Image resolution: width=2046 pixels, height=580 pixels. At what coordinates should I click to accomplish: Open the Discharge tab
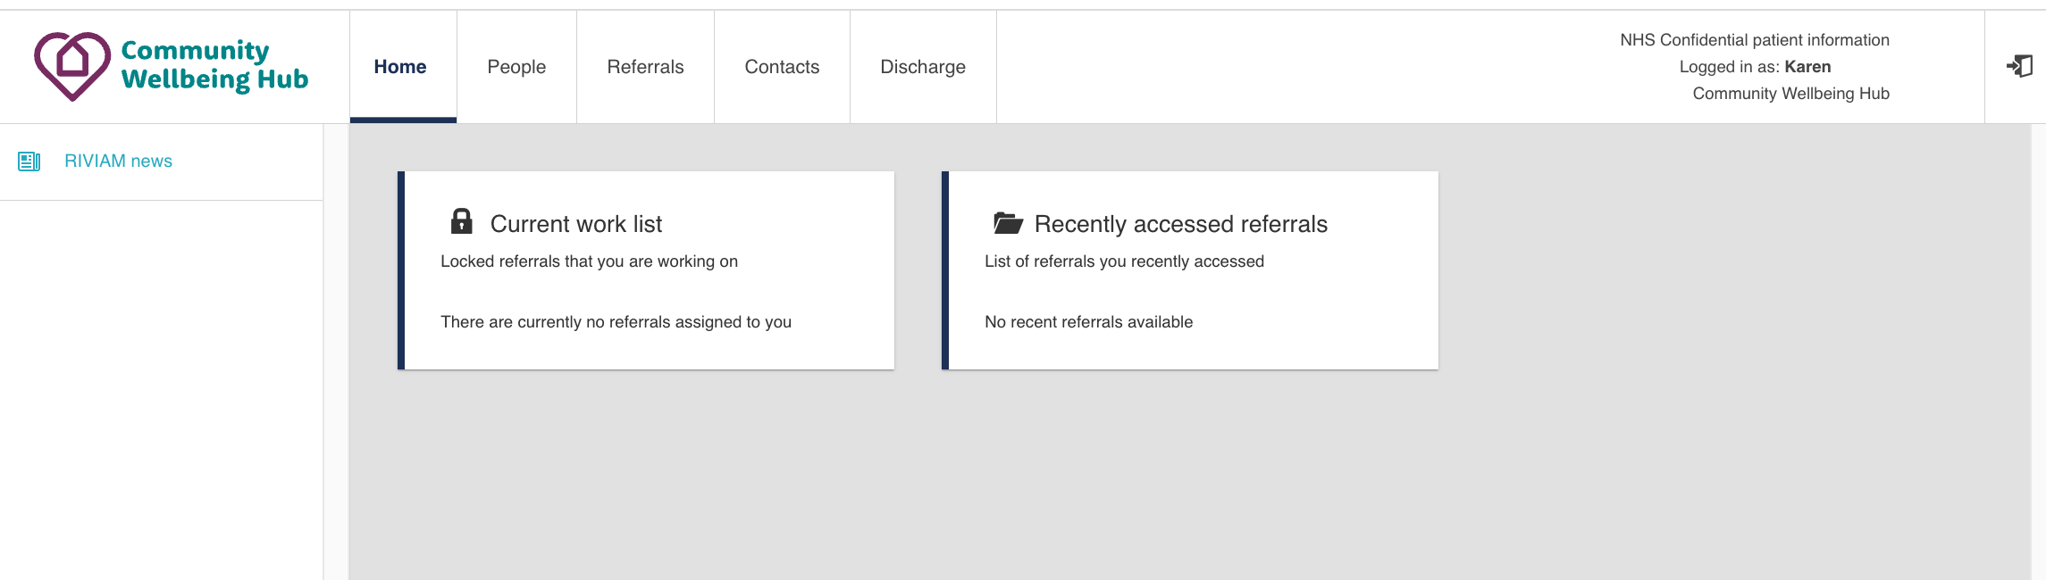(x=923, y=67)
